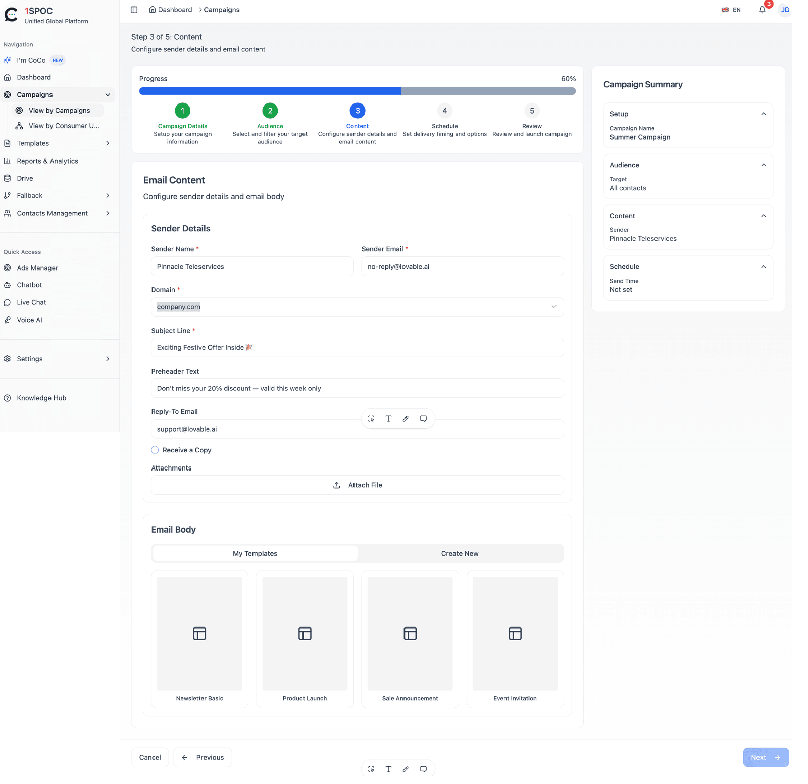Open View by Campaigns menu item
808x784 pixels.
tap(57, 110)
